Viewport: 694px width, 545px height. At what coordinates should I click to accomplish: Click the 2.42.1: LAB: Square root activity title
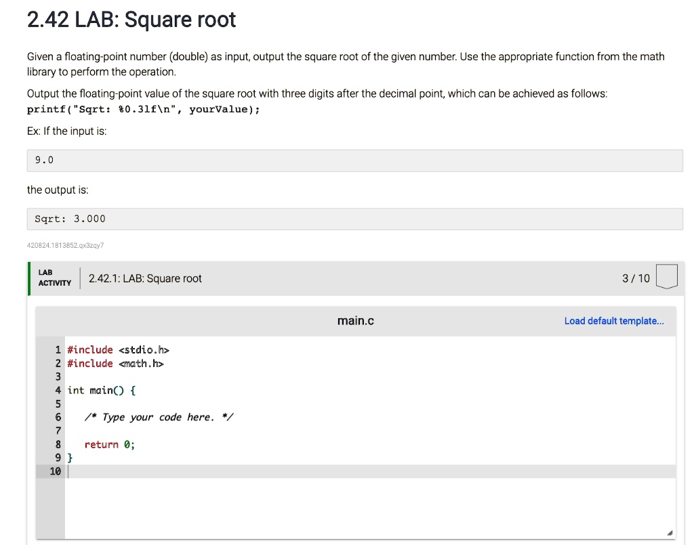(x=144, y=278)
